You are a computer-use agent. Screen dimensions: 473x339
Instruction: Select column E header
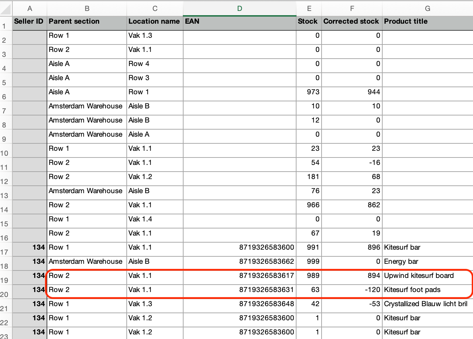tap(309, 8)
